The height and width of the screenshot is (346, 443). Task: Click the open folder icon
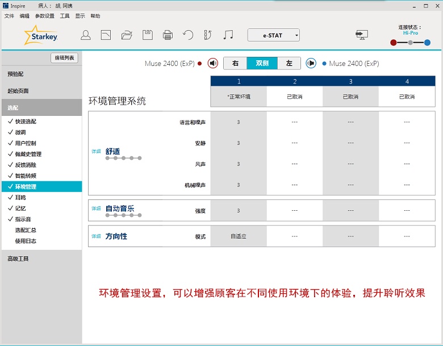tap(127, 35)
